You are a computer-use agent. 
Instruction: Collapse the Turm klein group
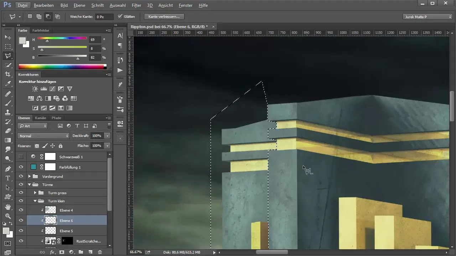tap(35, 201)
